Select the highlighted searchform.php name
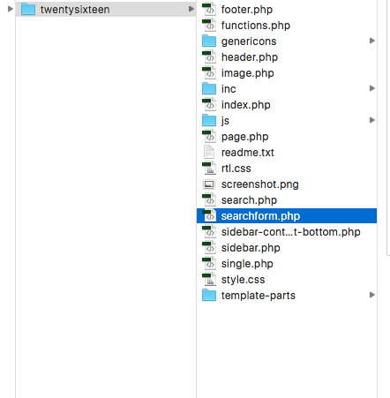The width and height of the screenshot is (390, 398). [x=260, y=216]
